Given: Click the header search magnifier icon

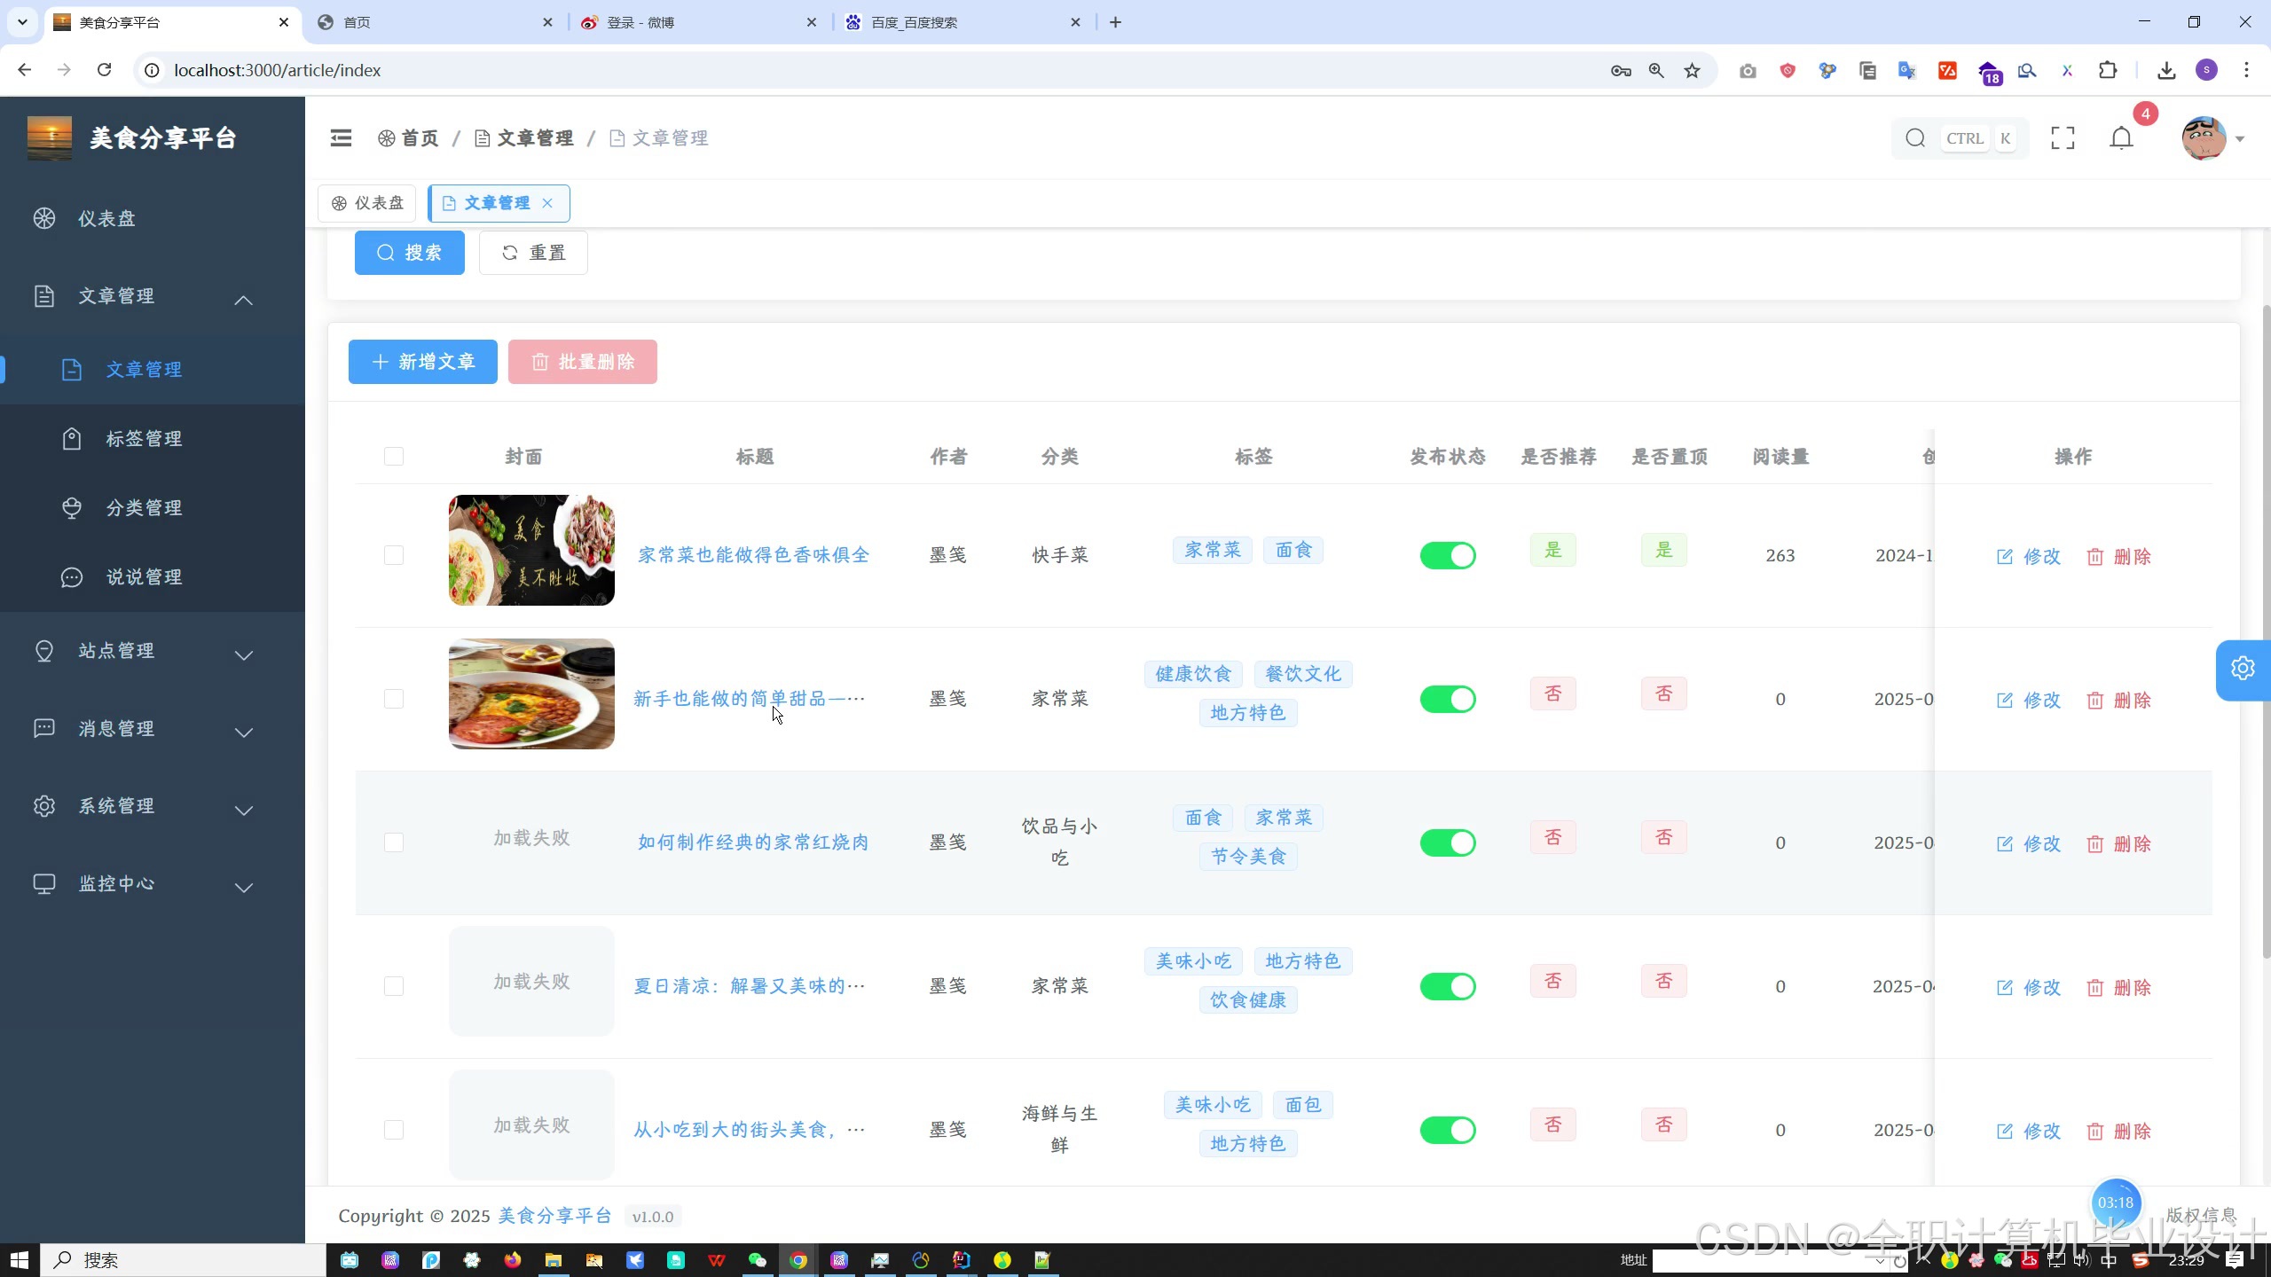Looking at the screenshot, I should click(1915, 138).
